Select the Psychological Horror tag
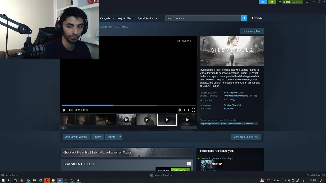This screenshot has height=183, width=326. click(210, 124)
